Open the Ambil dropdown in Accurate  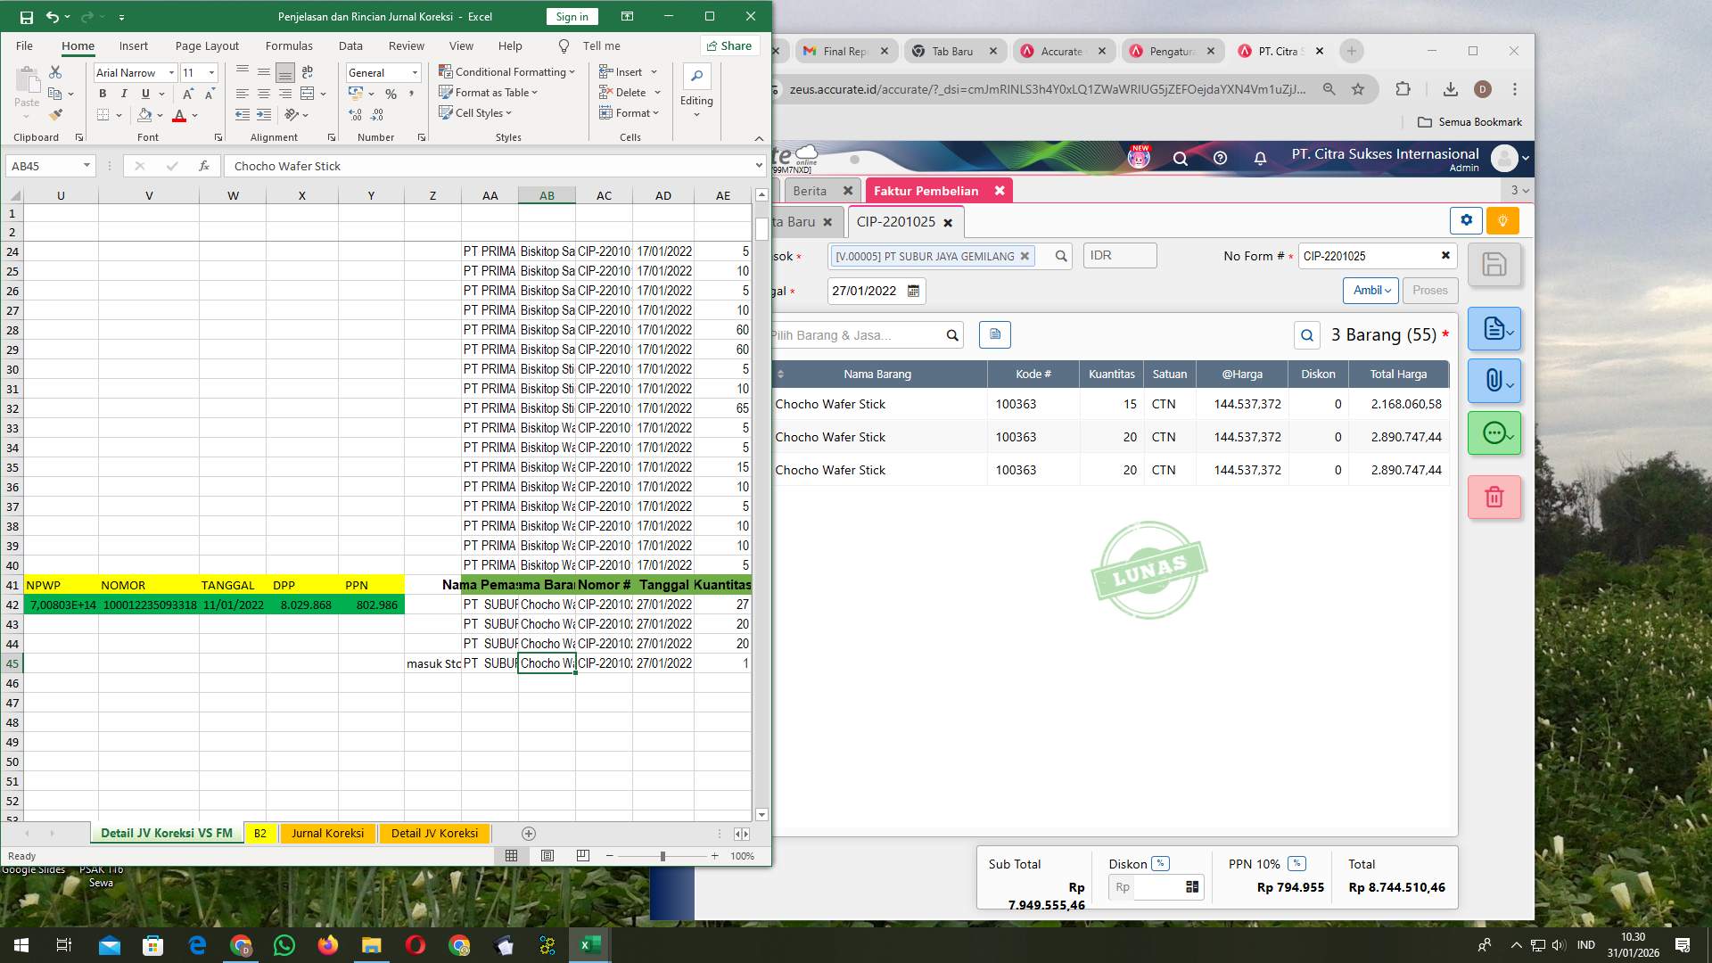point(1370,290)
